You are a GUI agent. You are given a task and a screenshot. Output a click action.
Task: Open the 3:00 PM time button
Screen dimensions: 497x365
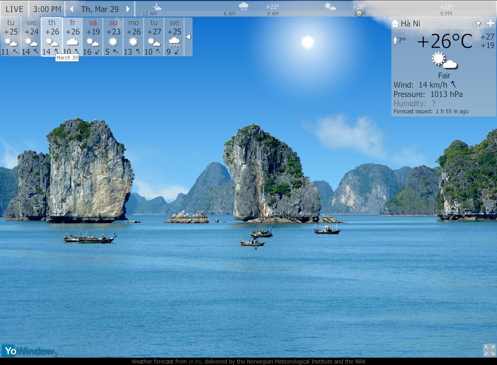[47, 9]
